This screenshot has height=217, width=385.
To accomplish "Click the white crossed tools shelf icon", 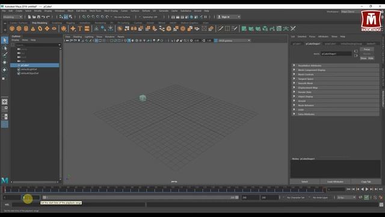I will (293, 29).
